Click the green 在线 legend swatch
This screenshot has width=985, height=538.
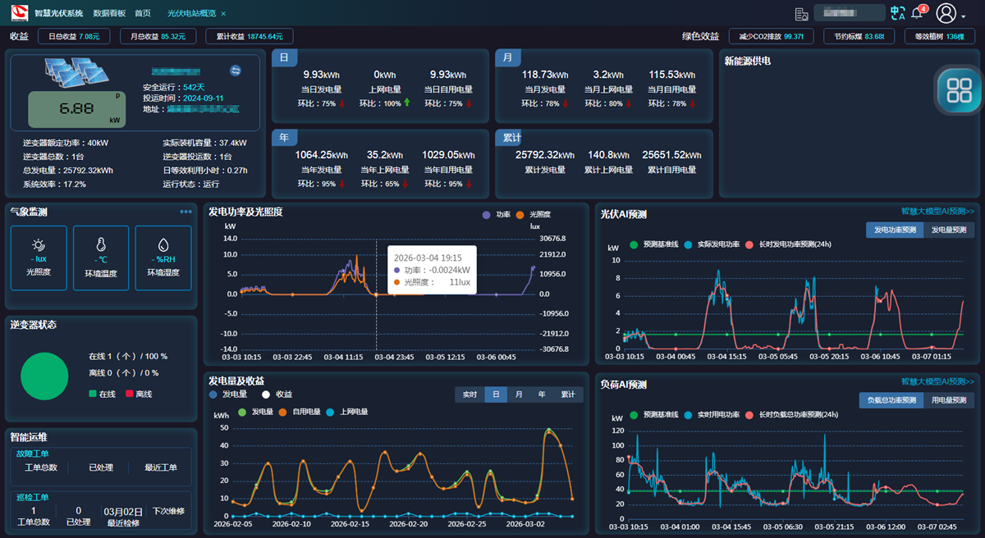93,394
